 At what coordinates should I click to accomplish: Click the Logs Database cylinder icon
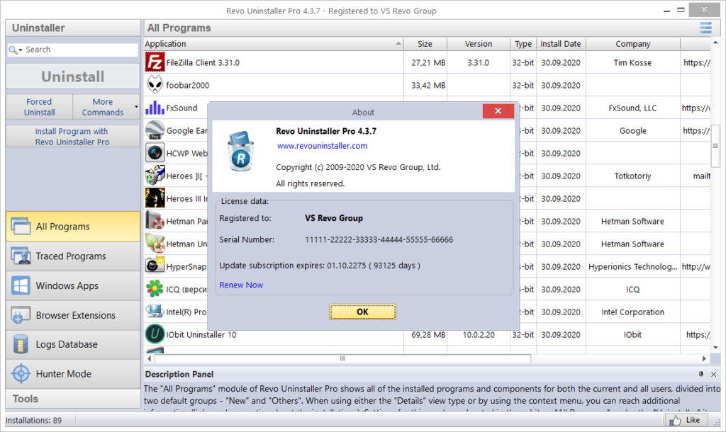[21, 345]
